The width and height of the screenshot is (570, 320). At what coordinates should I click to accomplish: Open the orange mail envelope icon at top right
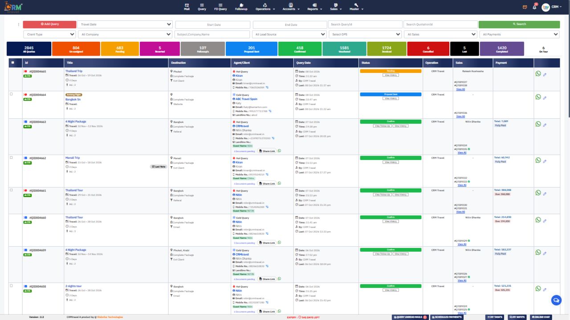pos(525,8)
